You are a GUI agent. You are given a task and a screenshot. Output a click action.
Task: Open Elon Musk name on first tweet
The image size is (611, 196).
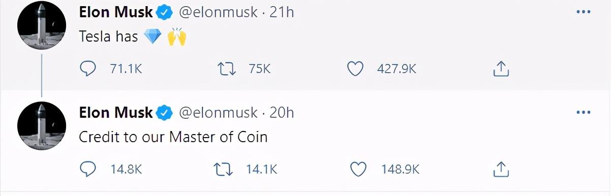[x=116, y=12]
